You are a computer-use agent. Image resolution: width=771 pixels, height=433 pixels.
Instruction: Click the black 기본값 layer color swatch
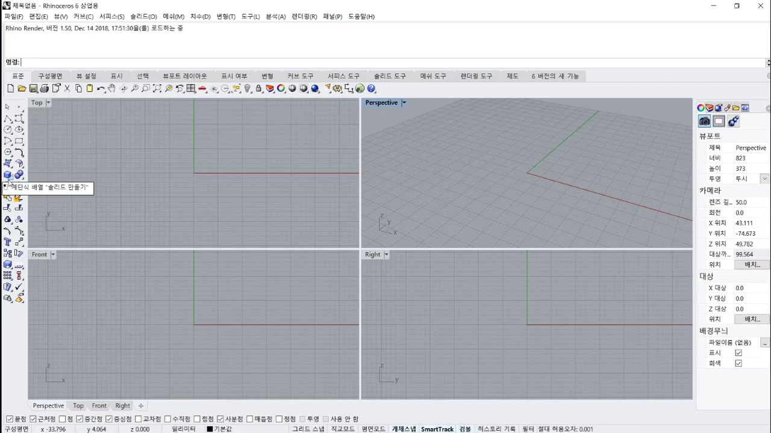(x=210, y=429)
